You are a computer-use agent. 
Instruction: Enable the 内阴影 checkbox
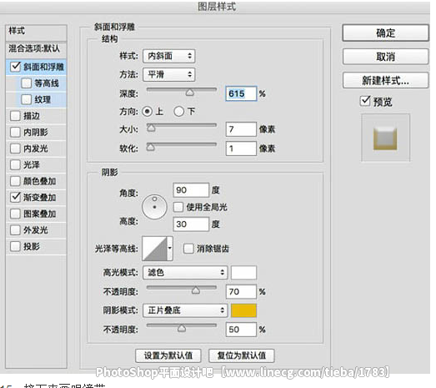coord(15,132)
